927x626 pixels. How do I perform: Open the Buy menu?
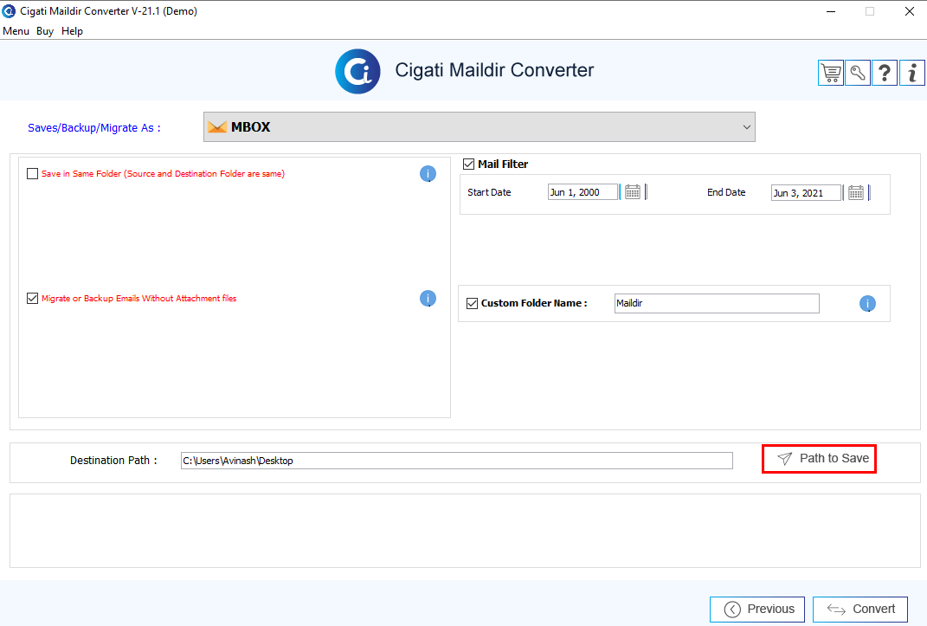[x=45, y=31]
